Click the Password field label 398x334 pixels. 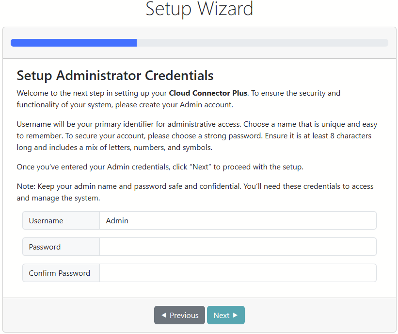click(x=45, y=247)
